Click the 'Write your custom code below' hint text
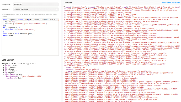181x102 pixels. click(29, 15)
